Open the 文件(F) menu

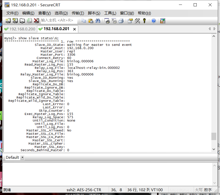pyautogui.click(x=12, y=13)
